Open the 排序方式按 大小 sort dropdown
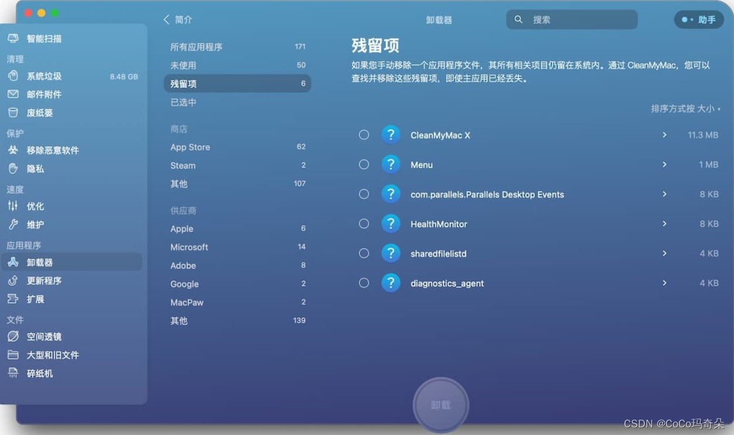Viewport: 734px width, 435px height. pos(685,109)
